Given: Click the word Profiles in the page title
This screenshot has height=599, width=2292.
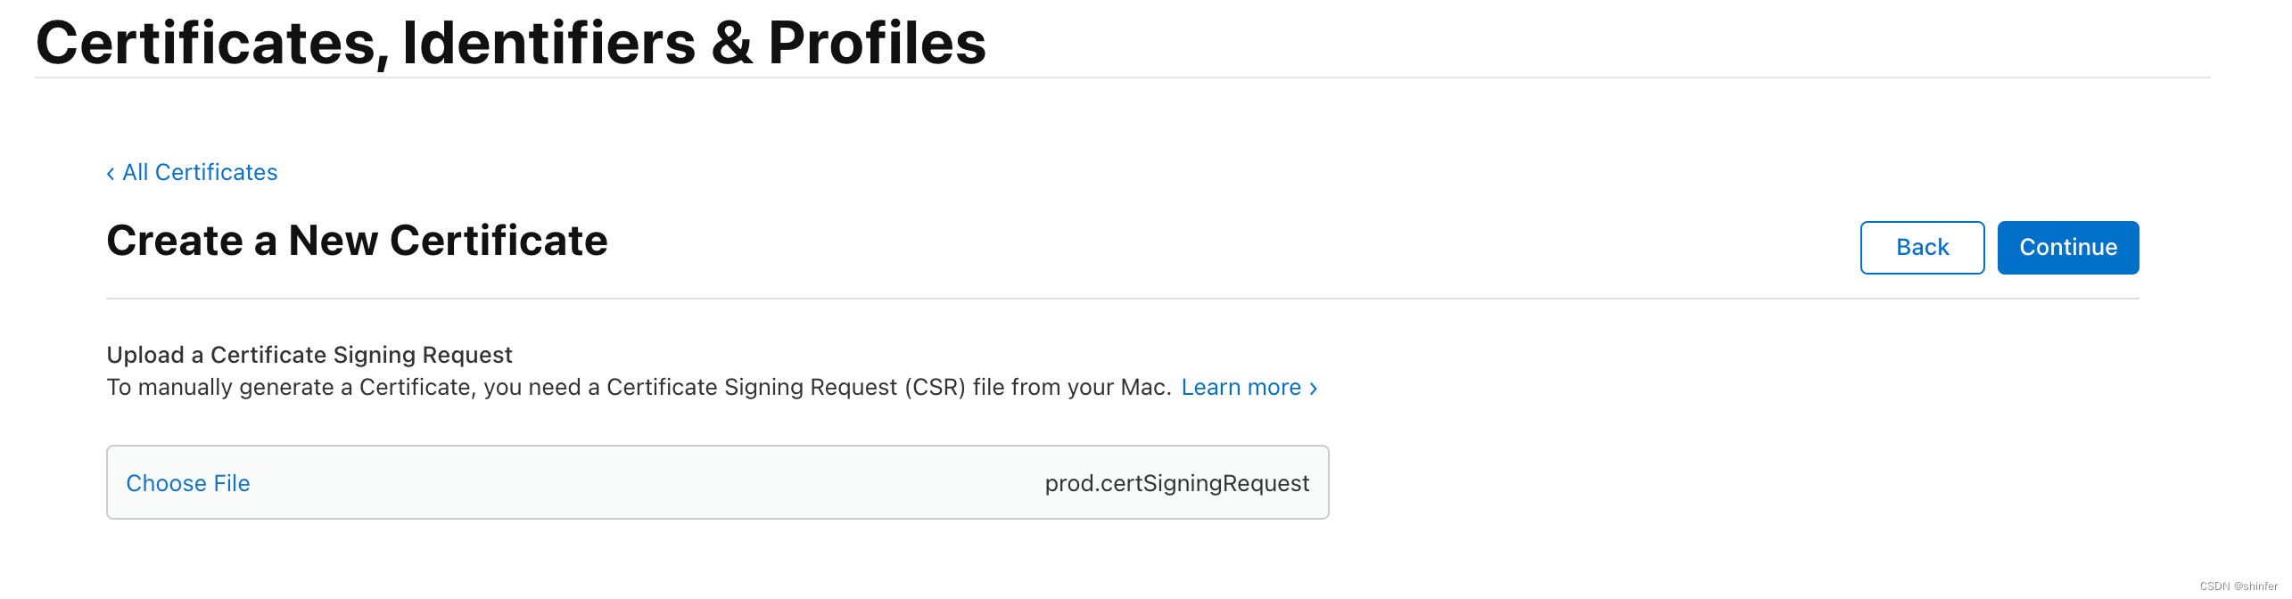Looking at the screenshot, I should [x=877, y=42].
